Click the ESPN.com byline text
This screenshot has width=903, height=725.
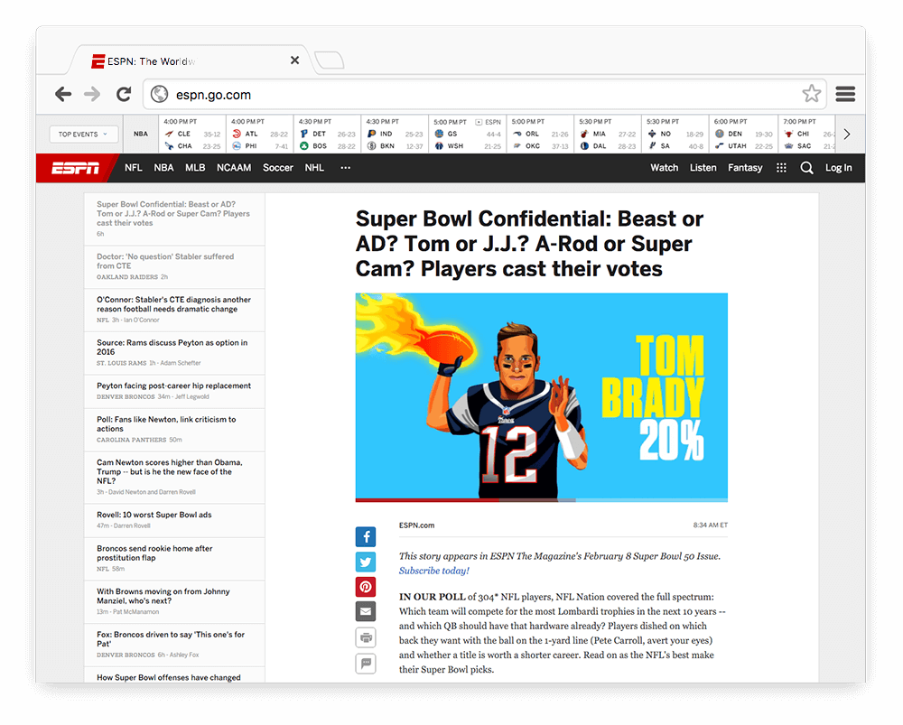click(417, 525)
